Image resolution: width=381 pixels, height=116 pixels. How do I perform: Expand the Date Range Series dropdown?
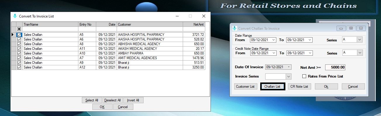(360, 40)
